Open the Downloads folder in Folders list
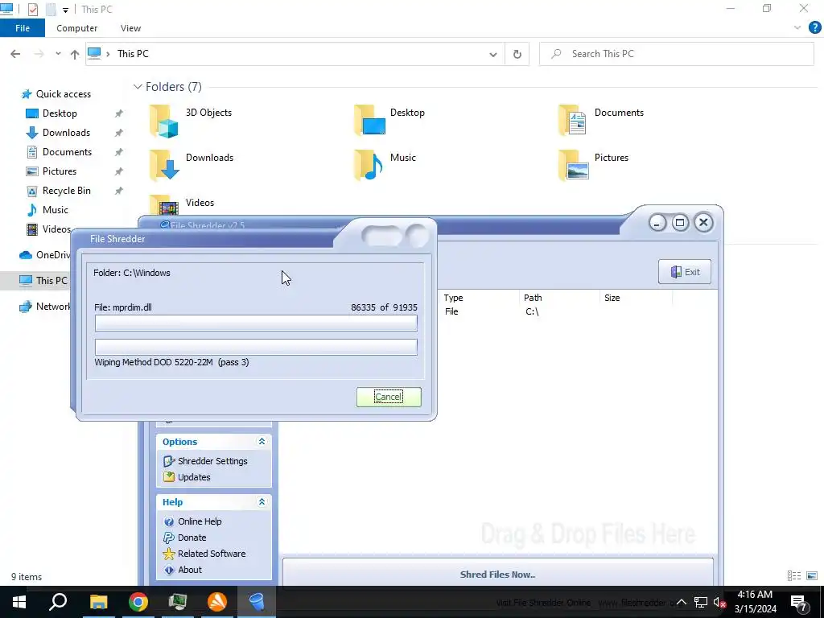Viewport: 824px width, 618px height. 192,166
